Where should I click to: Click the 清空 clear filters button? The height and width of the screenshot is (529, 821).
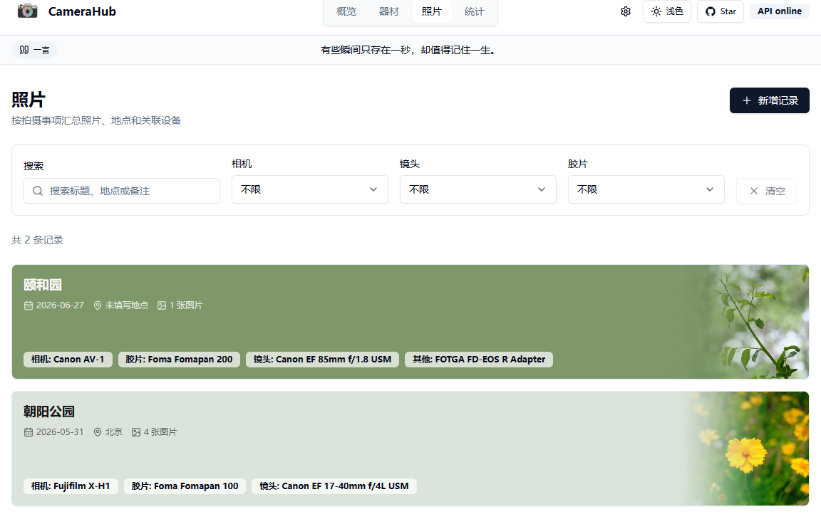(767, 191)
